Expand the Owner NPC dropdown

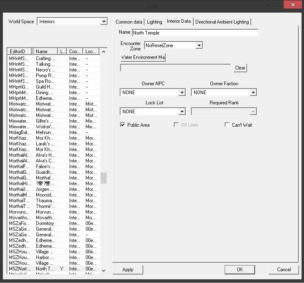[x=182, y=93]
